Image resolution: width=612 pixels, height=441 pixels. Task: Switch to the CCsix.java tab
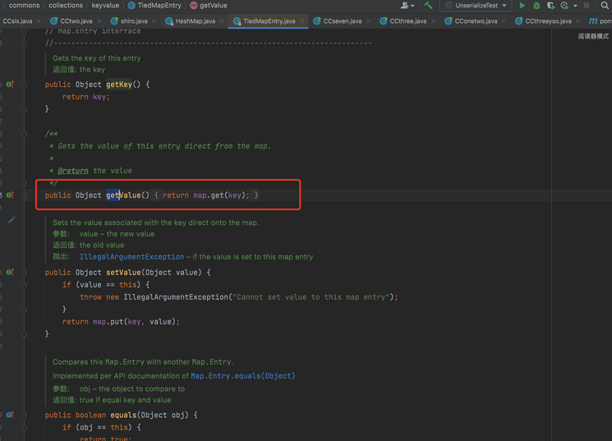point(17,21)
